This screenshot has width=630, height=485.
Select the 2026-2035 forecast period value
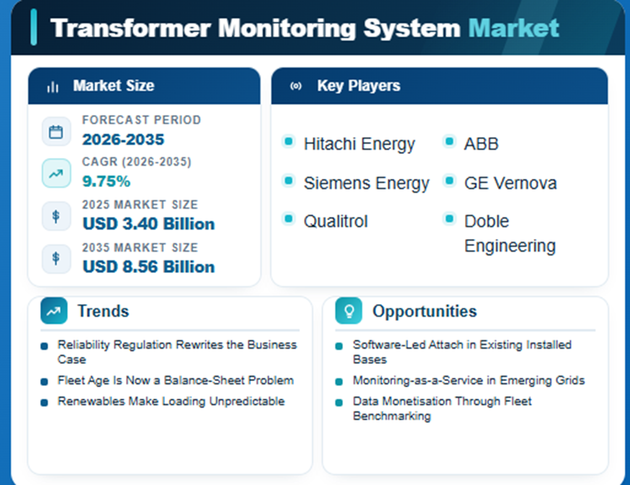point(123,139)
